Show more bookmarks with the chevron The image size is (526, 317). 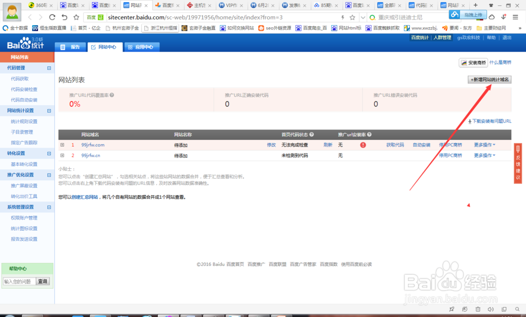[520, 28]
